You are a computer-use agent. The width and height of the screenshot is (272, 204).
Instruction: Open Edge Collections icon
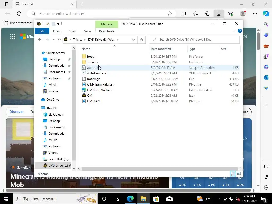(207, 14)
